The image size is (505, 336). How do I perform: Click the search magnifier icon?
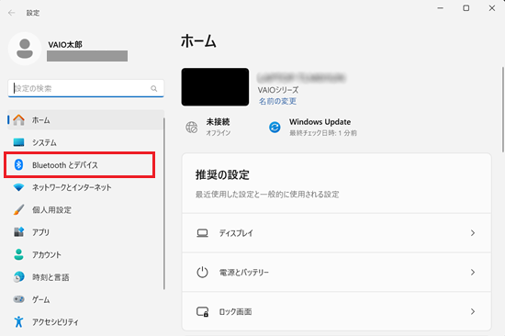(x=154, y=88)
